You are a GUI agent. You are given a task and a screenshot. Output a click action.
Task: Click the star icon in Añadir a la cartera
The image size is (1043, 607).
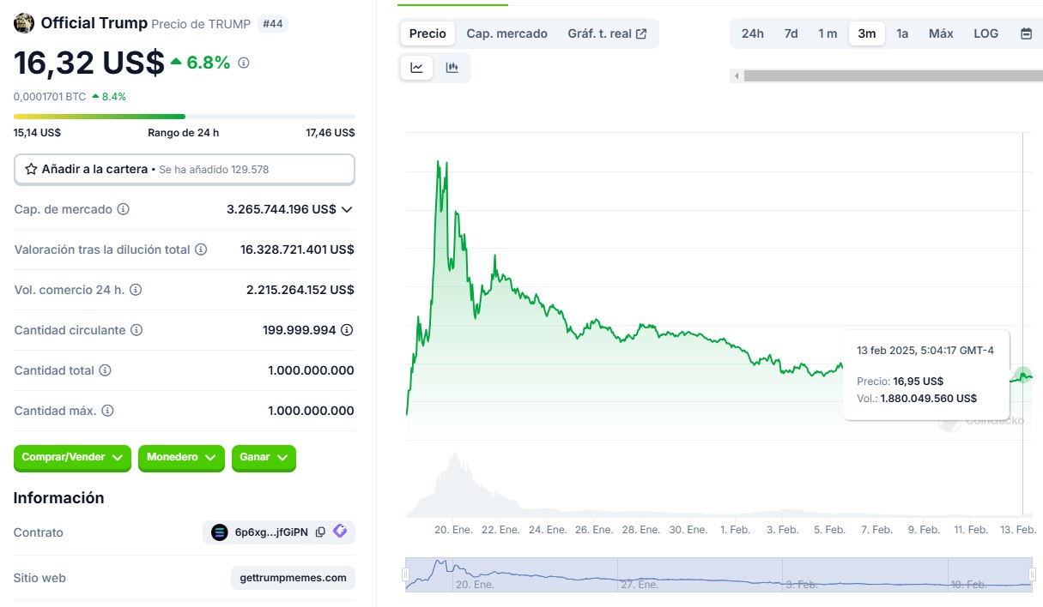[31, 169]
